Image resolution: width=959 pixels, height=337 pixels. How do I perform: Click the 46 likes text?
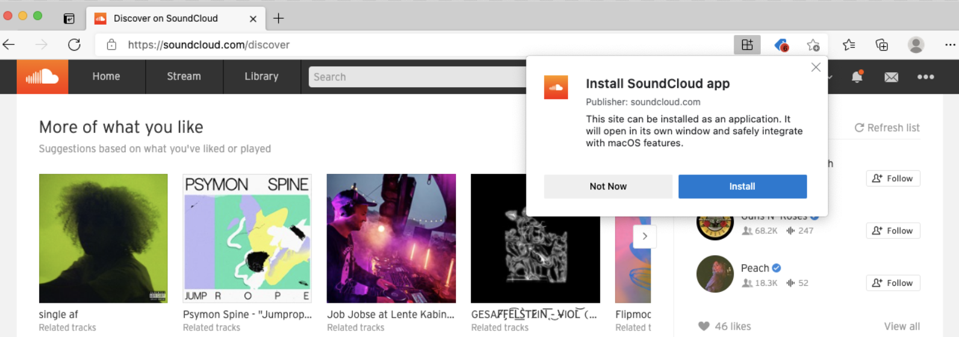733,326
